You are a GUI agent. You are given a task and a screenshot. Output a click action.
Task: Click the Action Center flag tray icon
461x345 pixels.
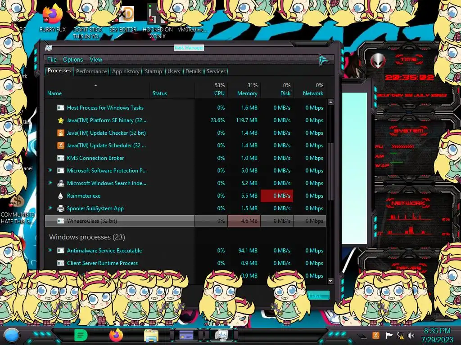(389, 336)
